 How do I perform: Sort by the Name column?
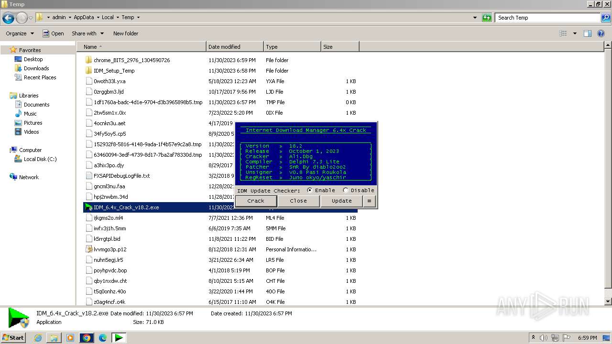click(x=142, y=47)
